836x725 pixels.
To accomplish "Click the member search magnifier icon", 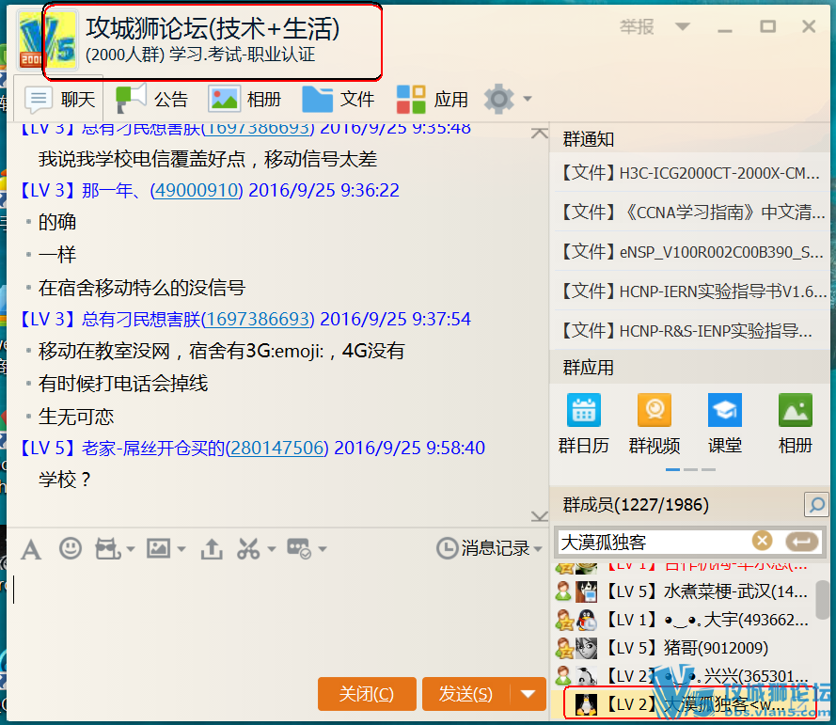I will pos(816,506).
